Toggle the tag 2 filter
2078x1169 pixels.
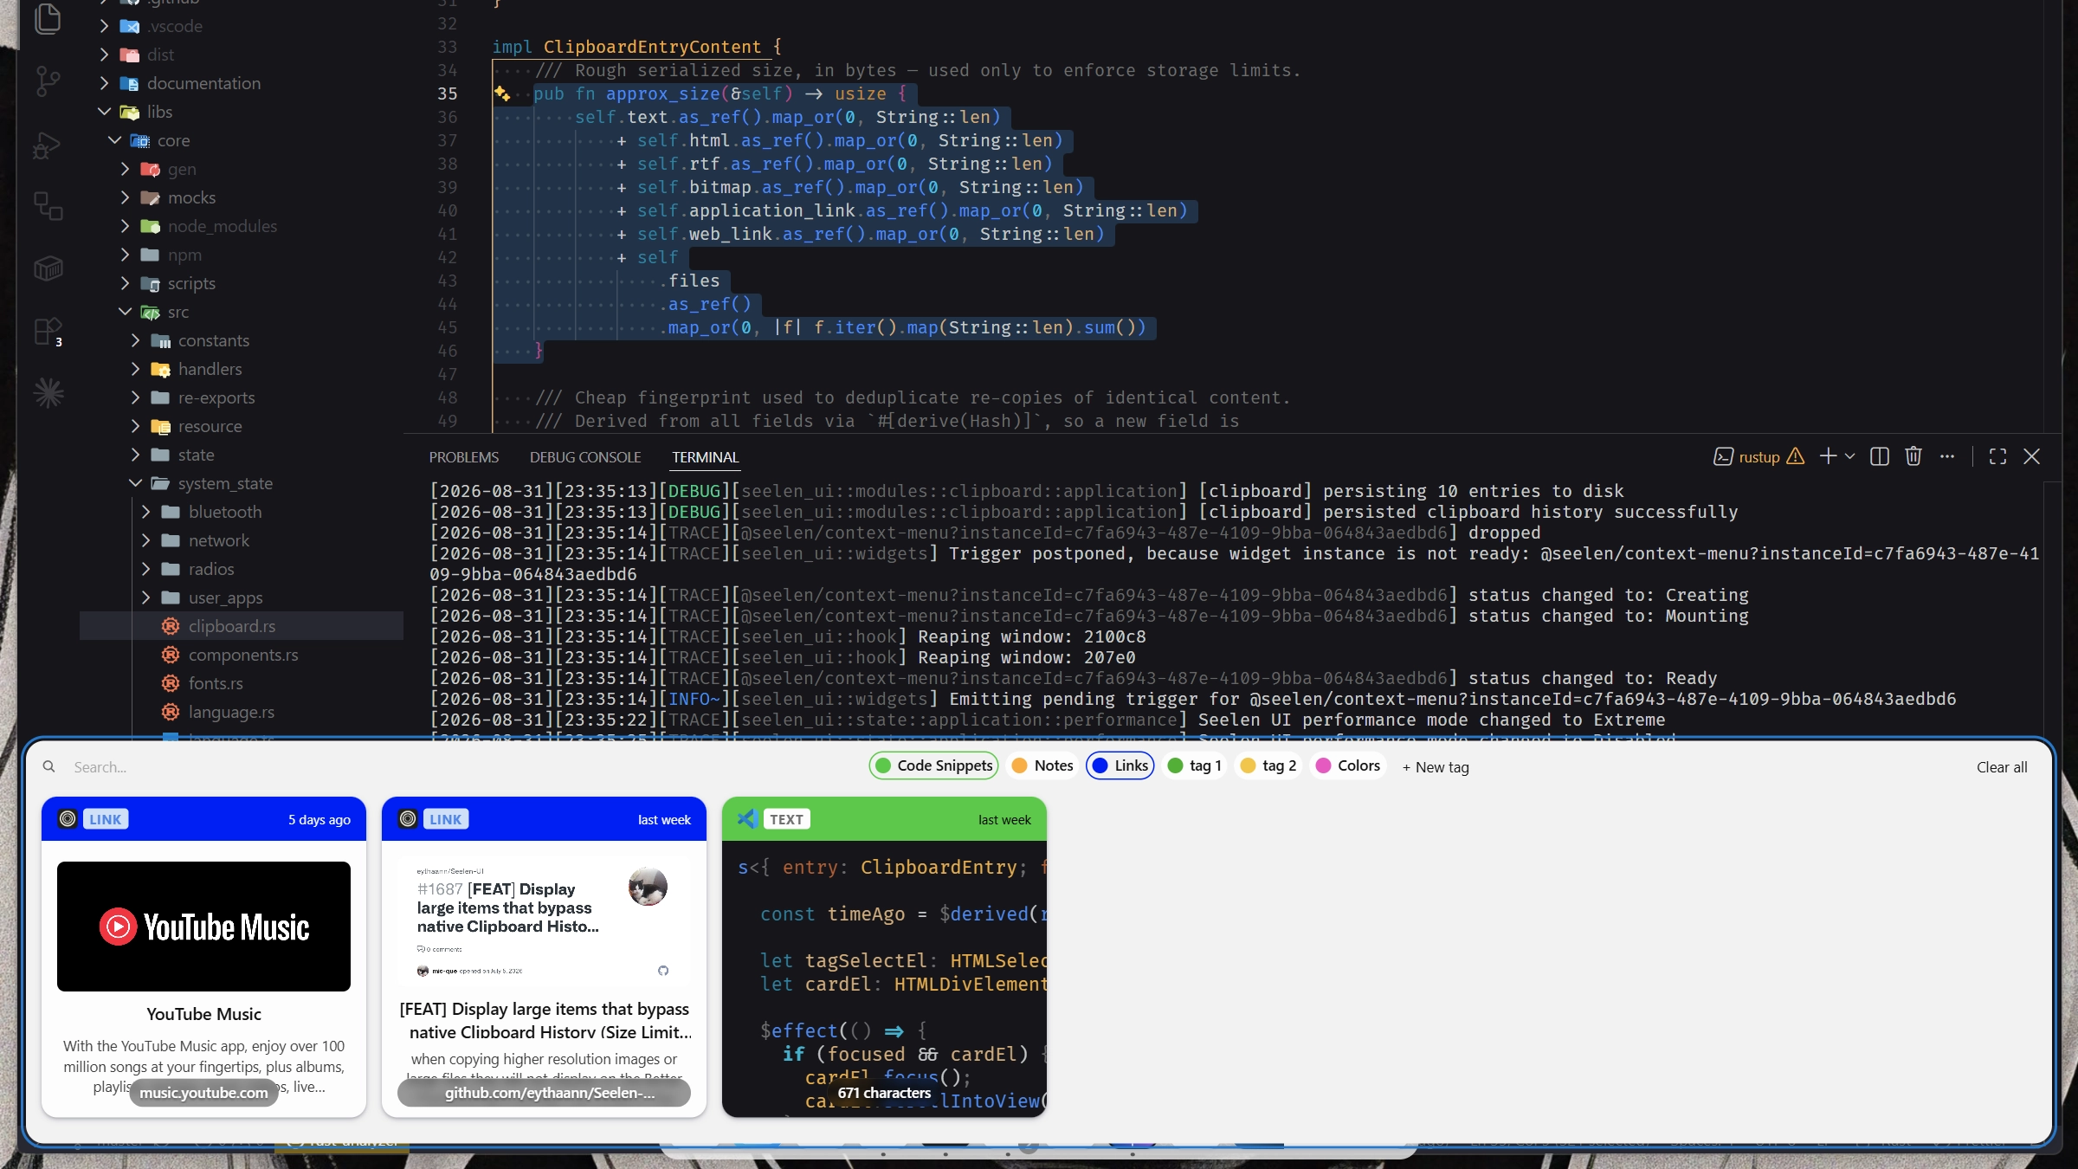pos(1268,765)
